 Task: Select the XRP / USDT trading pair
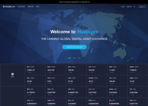pyautogui.click(x=117, y=70)
